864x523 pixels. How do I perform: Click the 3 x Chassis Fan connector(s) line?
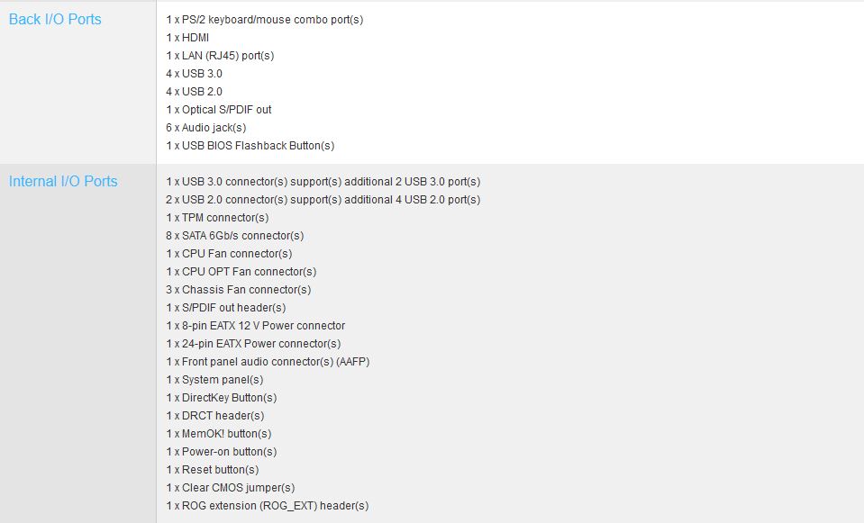point(239,289)
